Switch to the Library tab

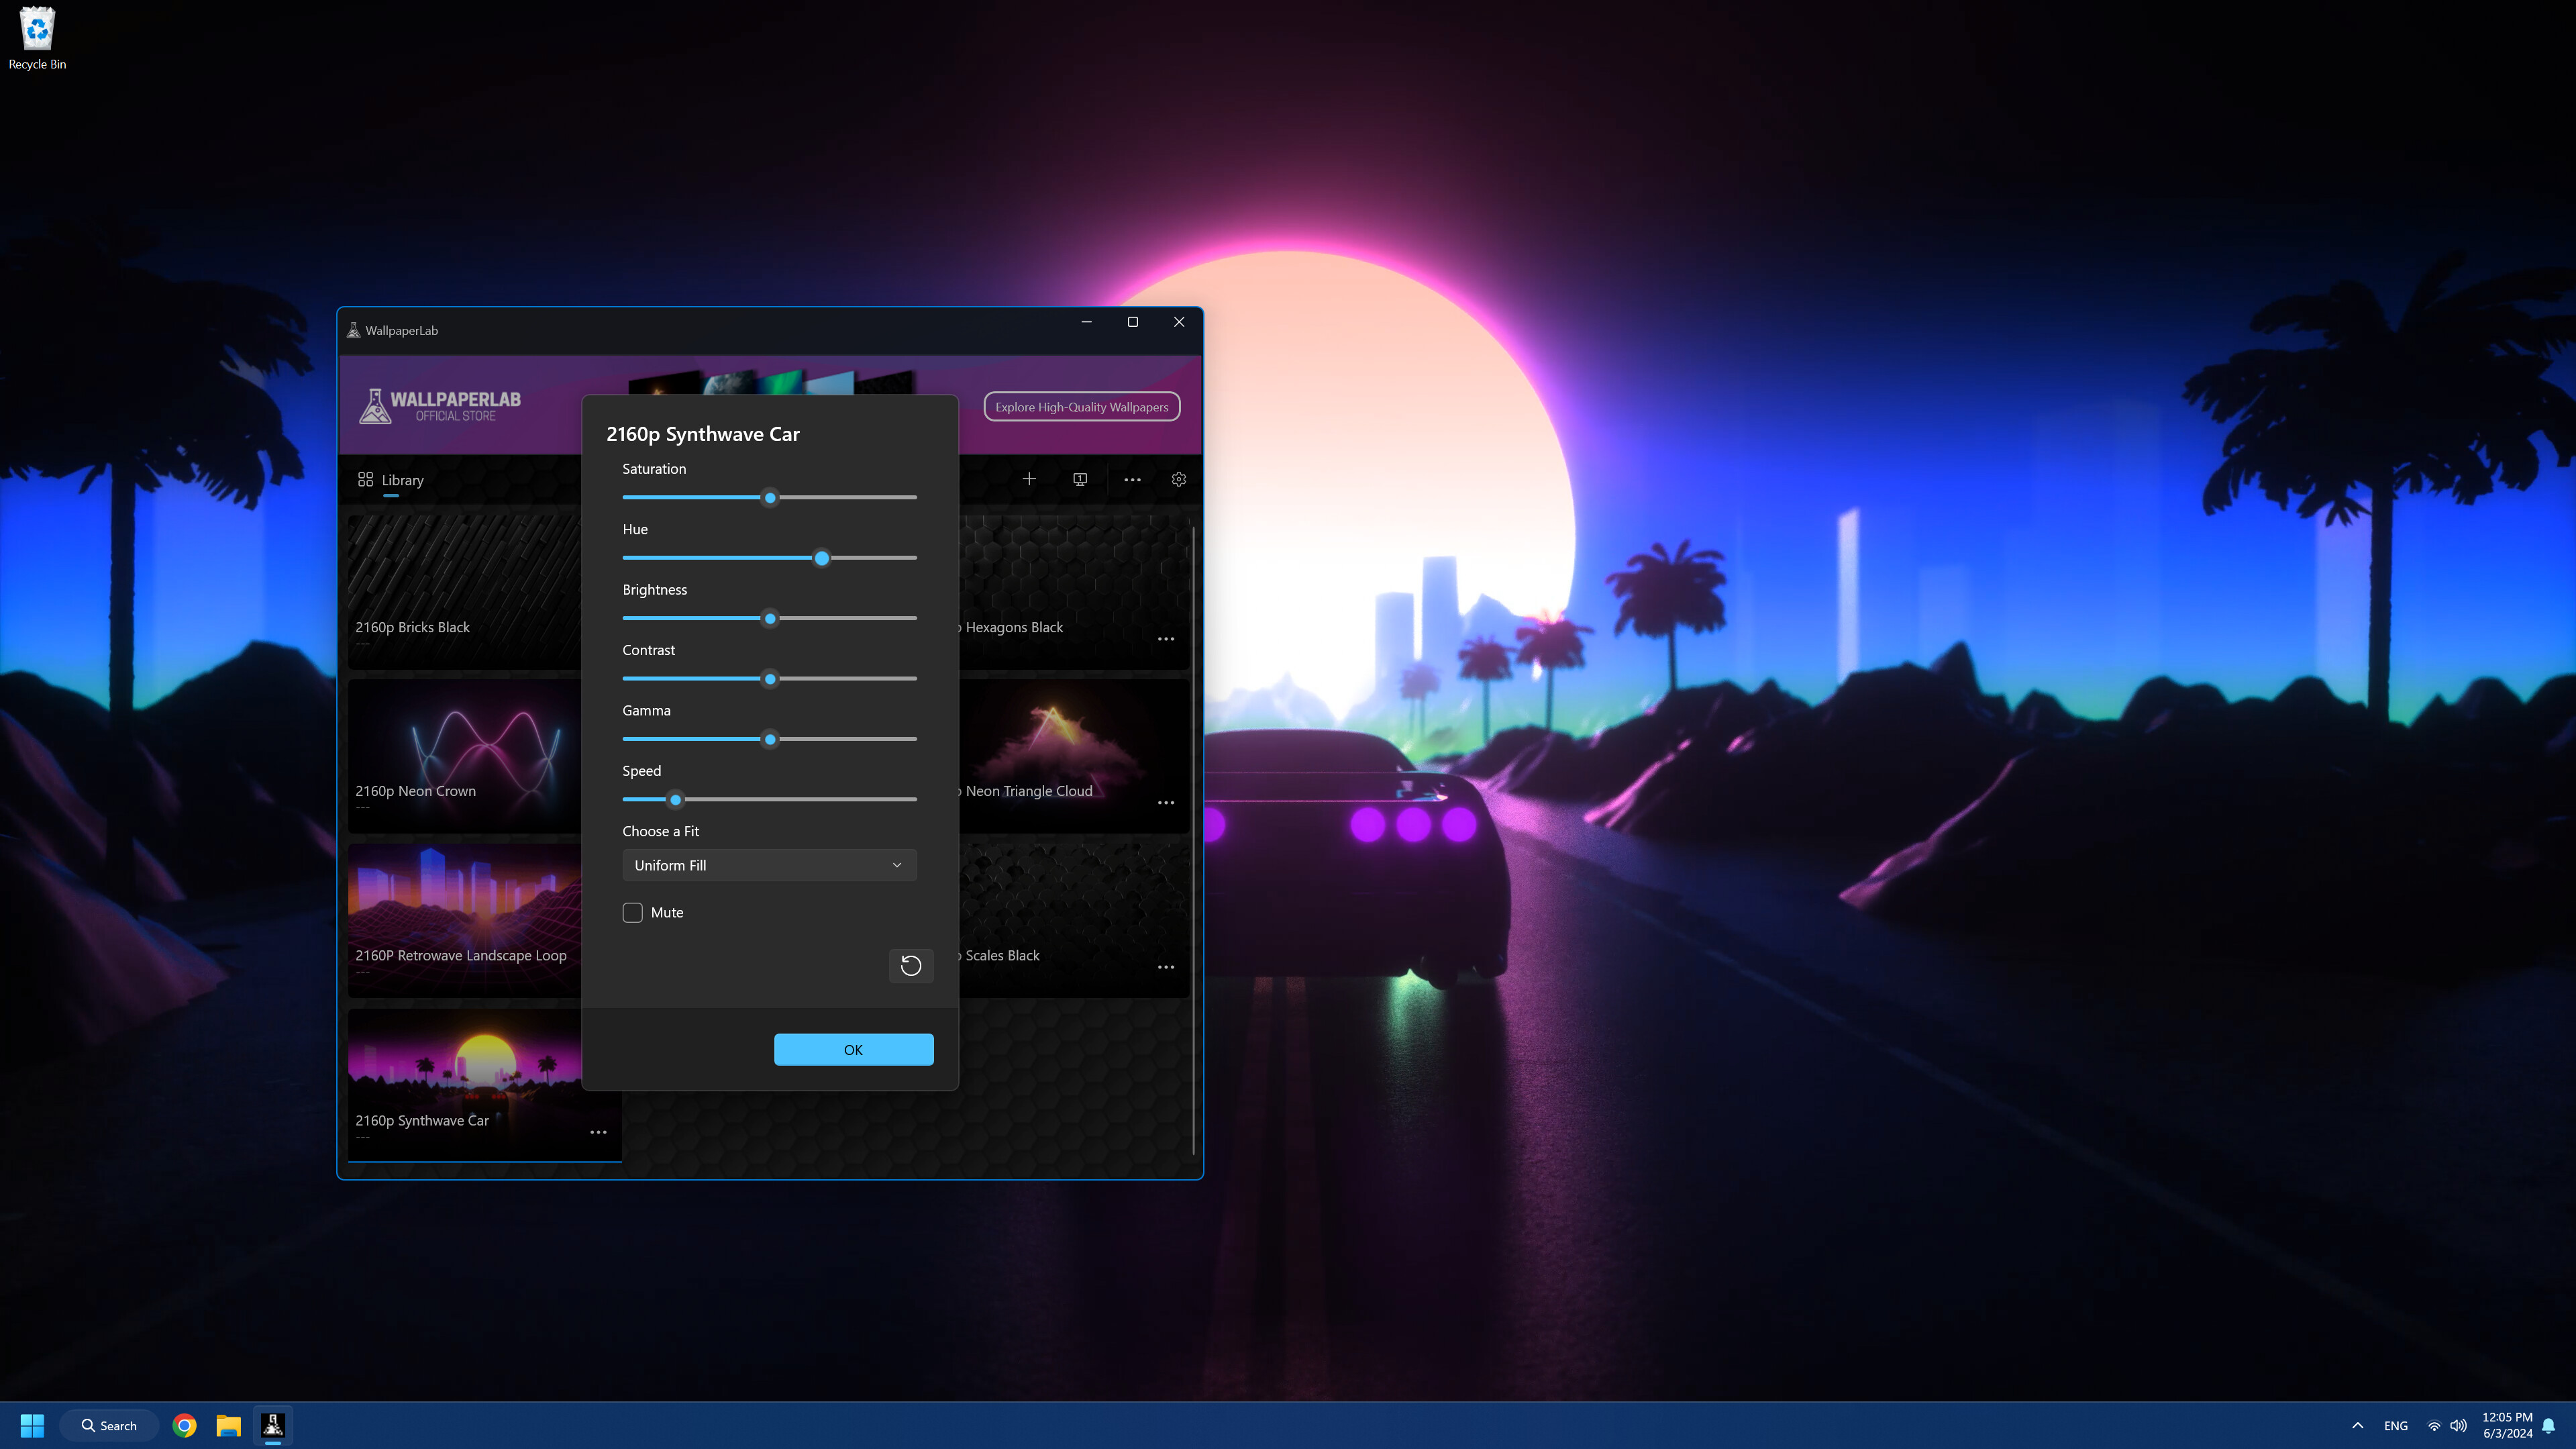pos(391,479)
